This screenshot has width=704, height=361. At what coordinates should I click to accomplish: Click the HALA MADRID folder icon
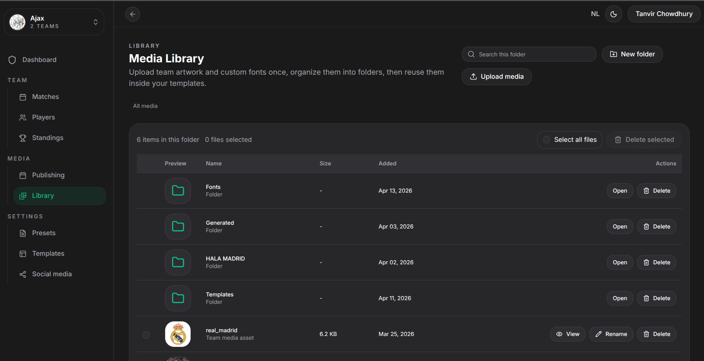click(178, 262)
